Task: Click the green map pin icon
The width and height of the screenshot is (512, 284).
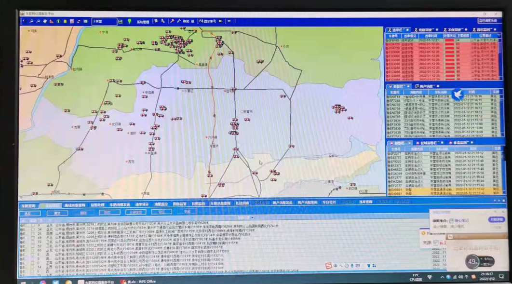Action: (130, 22)
